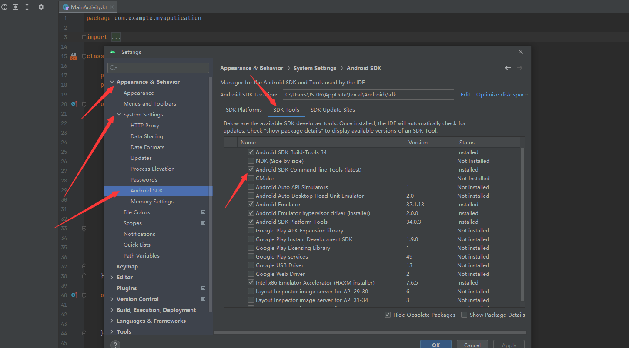Toggle the Android Emulator checkbox
The width and height of the screenshot is (629, 348).
(x=251, y=204)
